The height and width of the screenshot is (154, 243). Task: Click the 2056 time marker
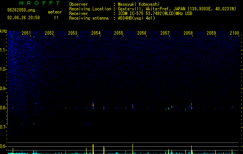click(x=142, y=33)
